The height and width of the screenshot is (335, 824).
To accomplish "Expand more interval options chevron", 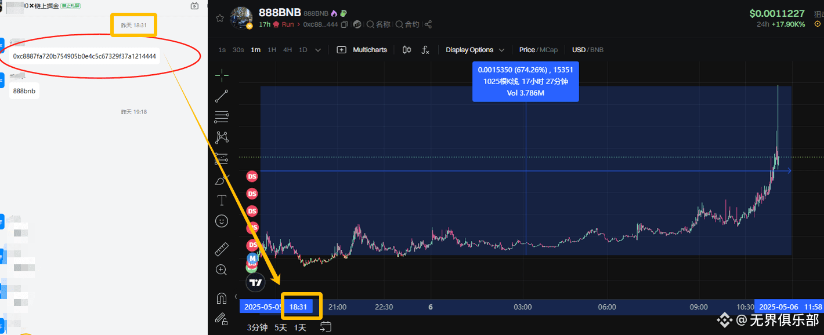I will (318, 50).
